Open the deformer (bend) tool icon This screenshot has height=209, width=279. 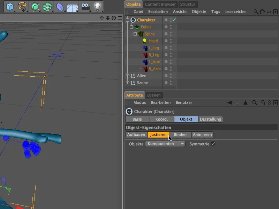coord(60,7)
